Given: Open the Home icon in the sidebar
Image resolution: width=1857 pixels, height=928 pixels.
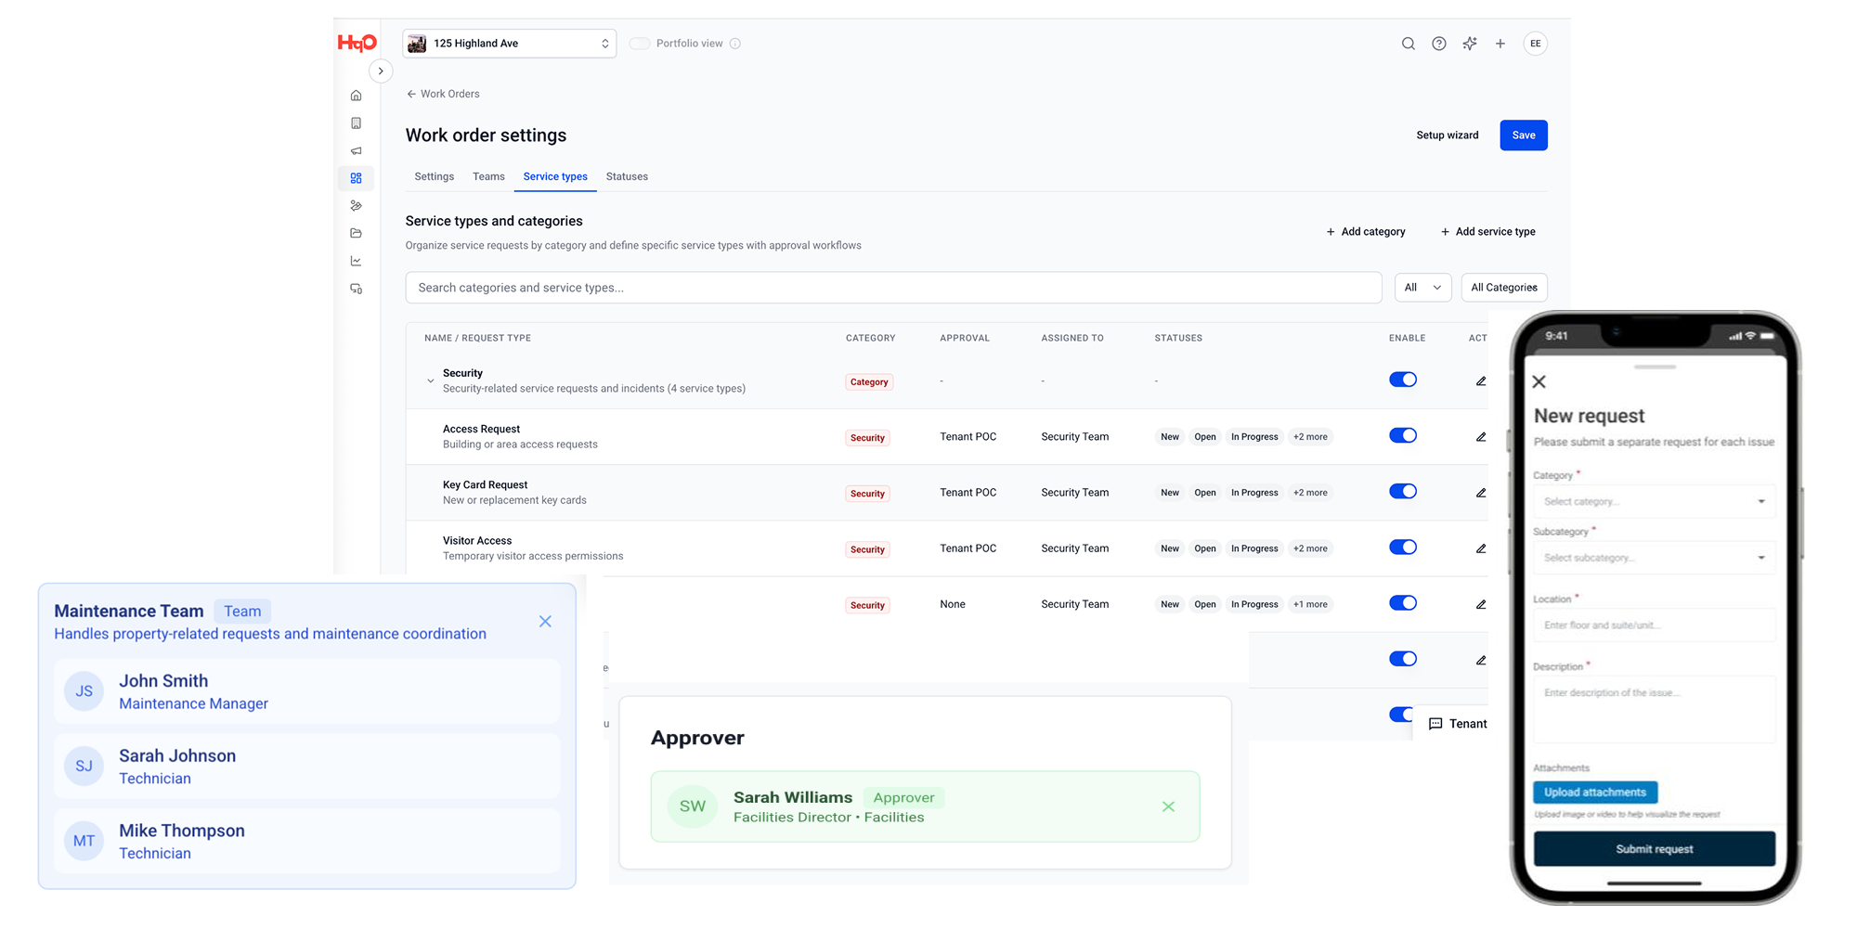Looking at the screenshot, I should point(357,95).
